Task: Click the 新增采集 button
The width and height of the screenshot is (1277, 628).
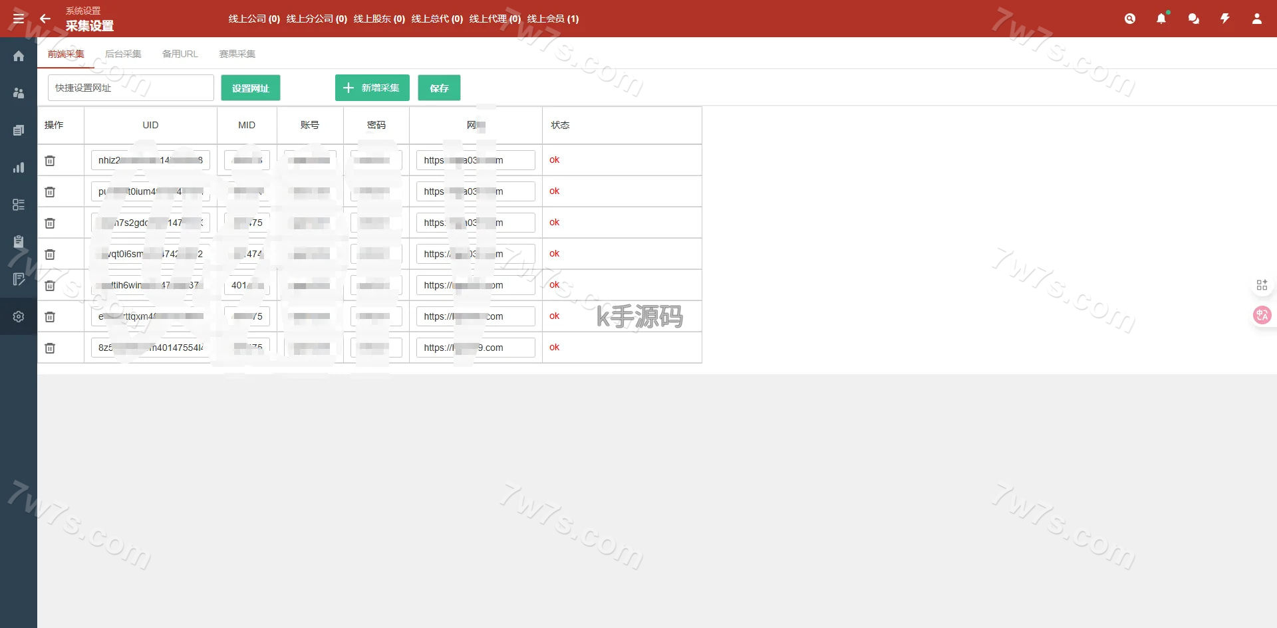Action: (372, 88)
